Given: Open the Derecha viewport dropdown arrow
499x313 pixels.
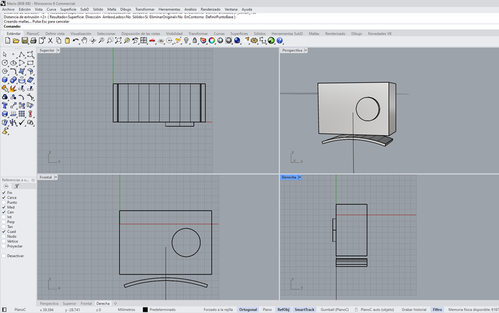Looking at the screenshot, I should [x=300, y=178].
